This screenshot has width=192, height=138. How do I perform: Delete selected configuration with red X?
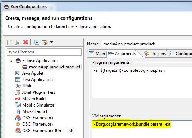[25, 42]
